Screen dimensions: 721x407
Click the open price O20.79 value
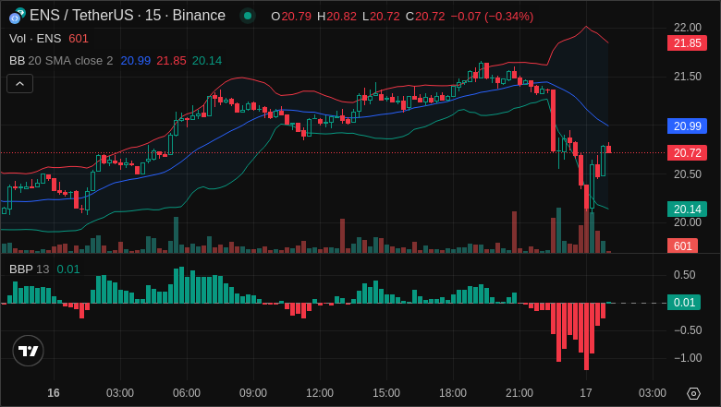(291, 17)
